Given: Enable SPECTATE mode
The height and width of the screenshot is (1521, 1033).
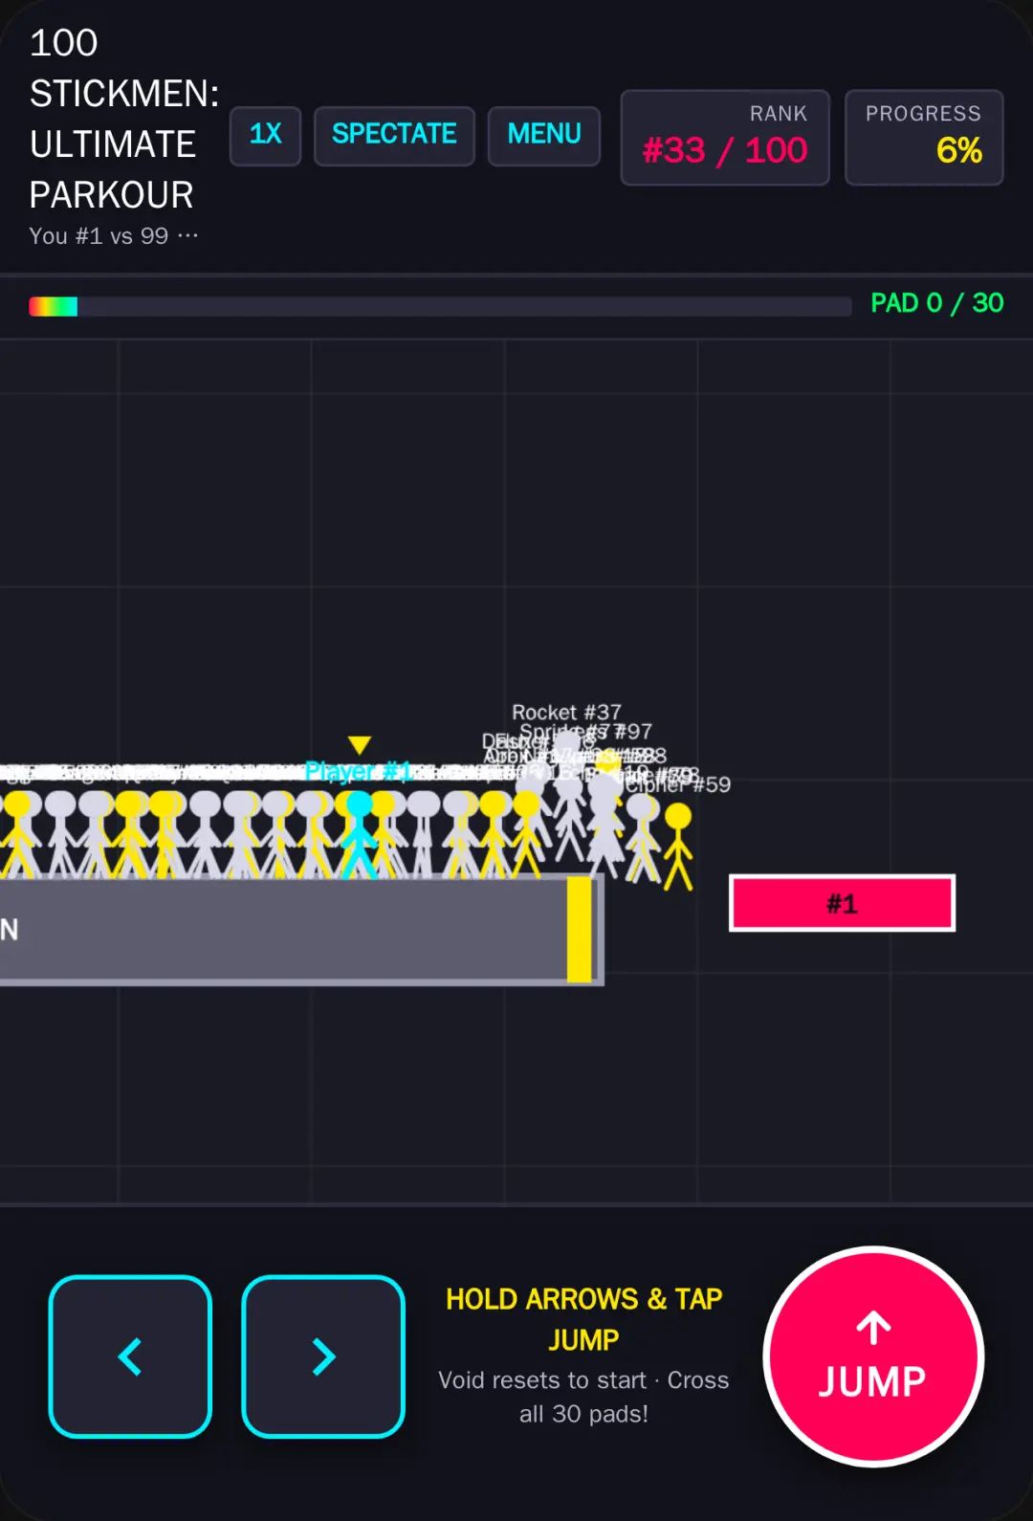Looking at the screenshot, I should [x=394, y=136].
